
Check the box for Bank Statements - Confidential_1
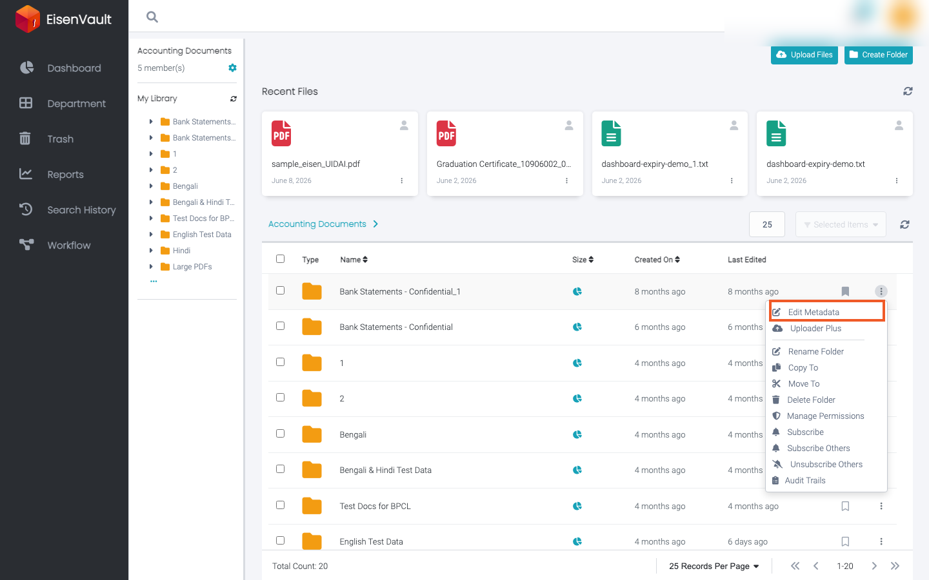280,291
